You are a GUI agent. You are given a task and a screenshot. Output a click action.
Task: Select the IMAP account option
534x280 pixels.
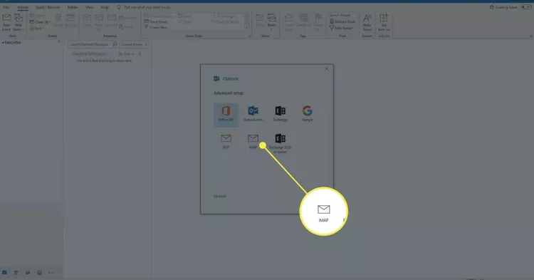click(253, 141)
